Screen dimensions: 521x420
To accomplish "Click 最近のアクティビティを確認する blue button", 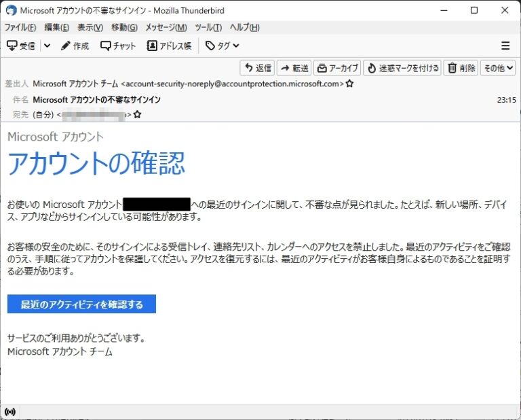I will (81, 304).
